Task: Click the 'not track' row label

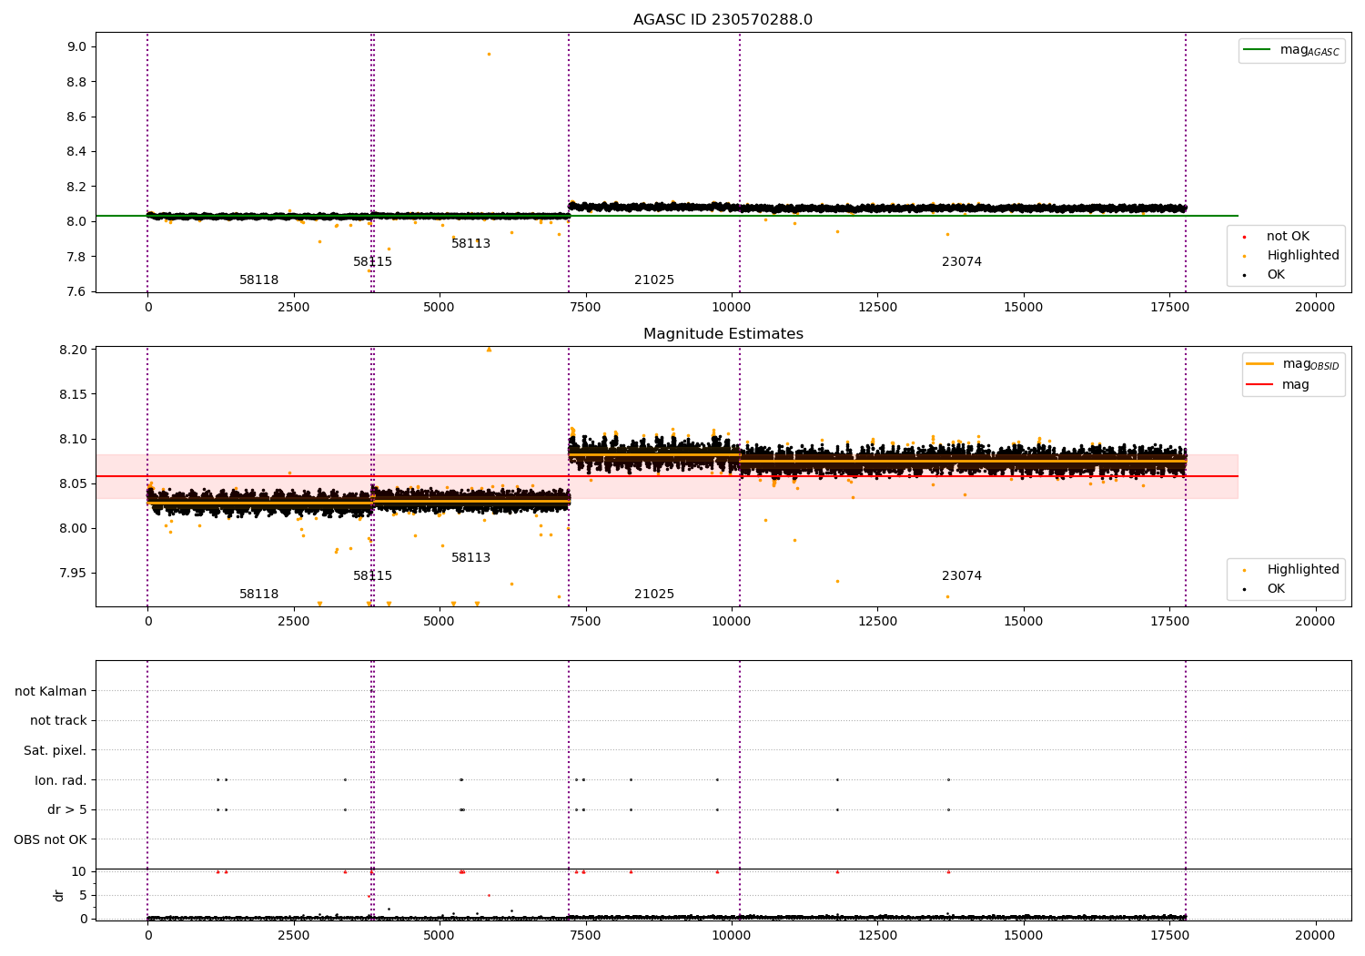Action: point(58,721)
